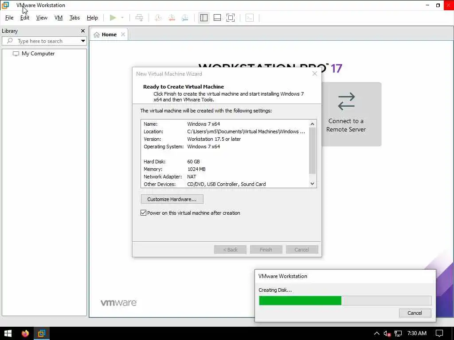Click the VMware Workstation title bar logo
Image resolution: width=454 pixels, height=340 pixels.
click(5, 5)
